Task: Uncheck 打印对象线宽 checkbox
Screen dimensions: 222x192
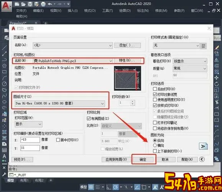Action: tap(155, 94)
